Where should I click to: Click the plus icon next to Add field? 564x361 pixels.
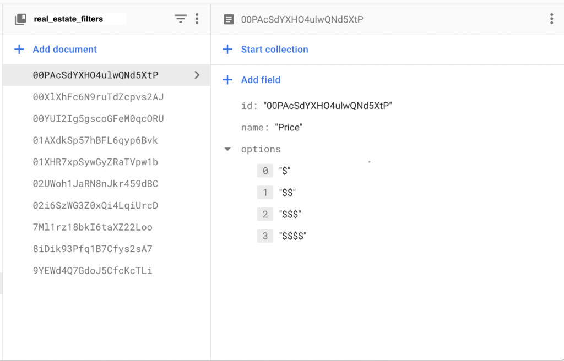click(x=227, y=80)
